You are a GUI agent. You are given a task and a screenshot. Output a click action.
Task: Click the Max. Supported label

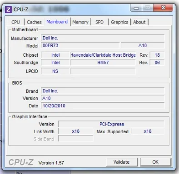coord(113,132)
